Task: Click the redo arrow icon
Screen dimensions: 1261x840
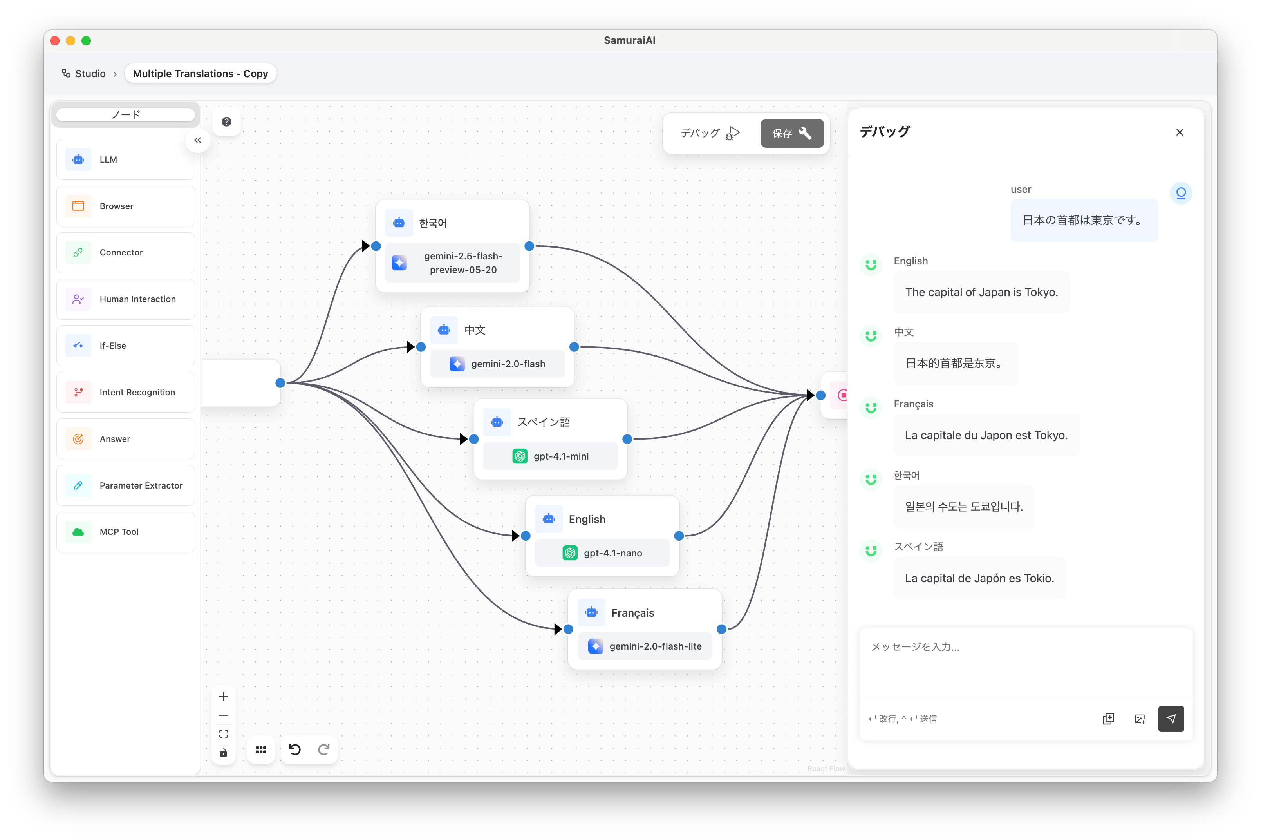Action: [x=323, y=749]
